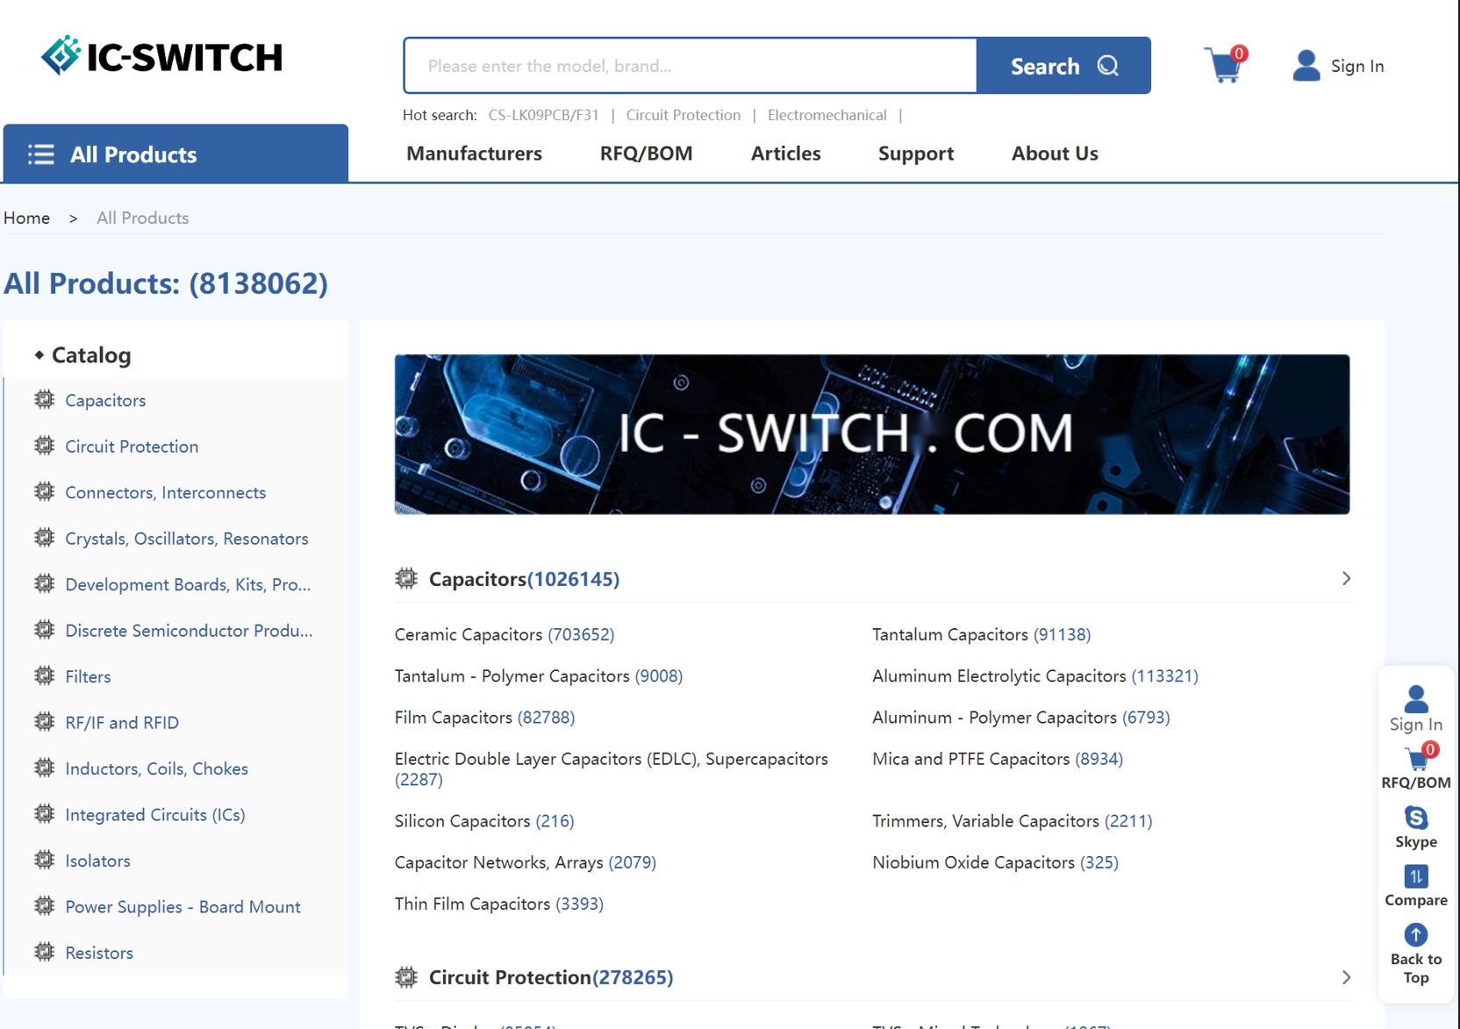Click the user profile icon in header
The image size is (1460, 1029).
(1306, 66)
